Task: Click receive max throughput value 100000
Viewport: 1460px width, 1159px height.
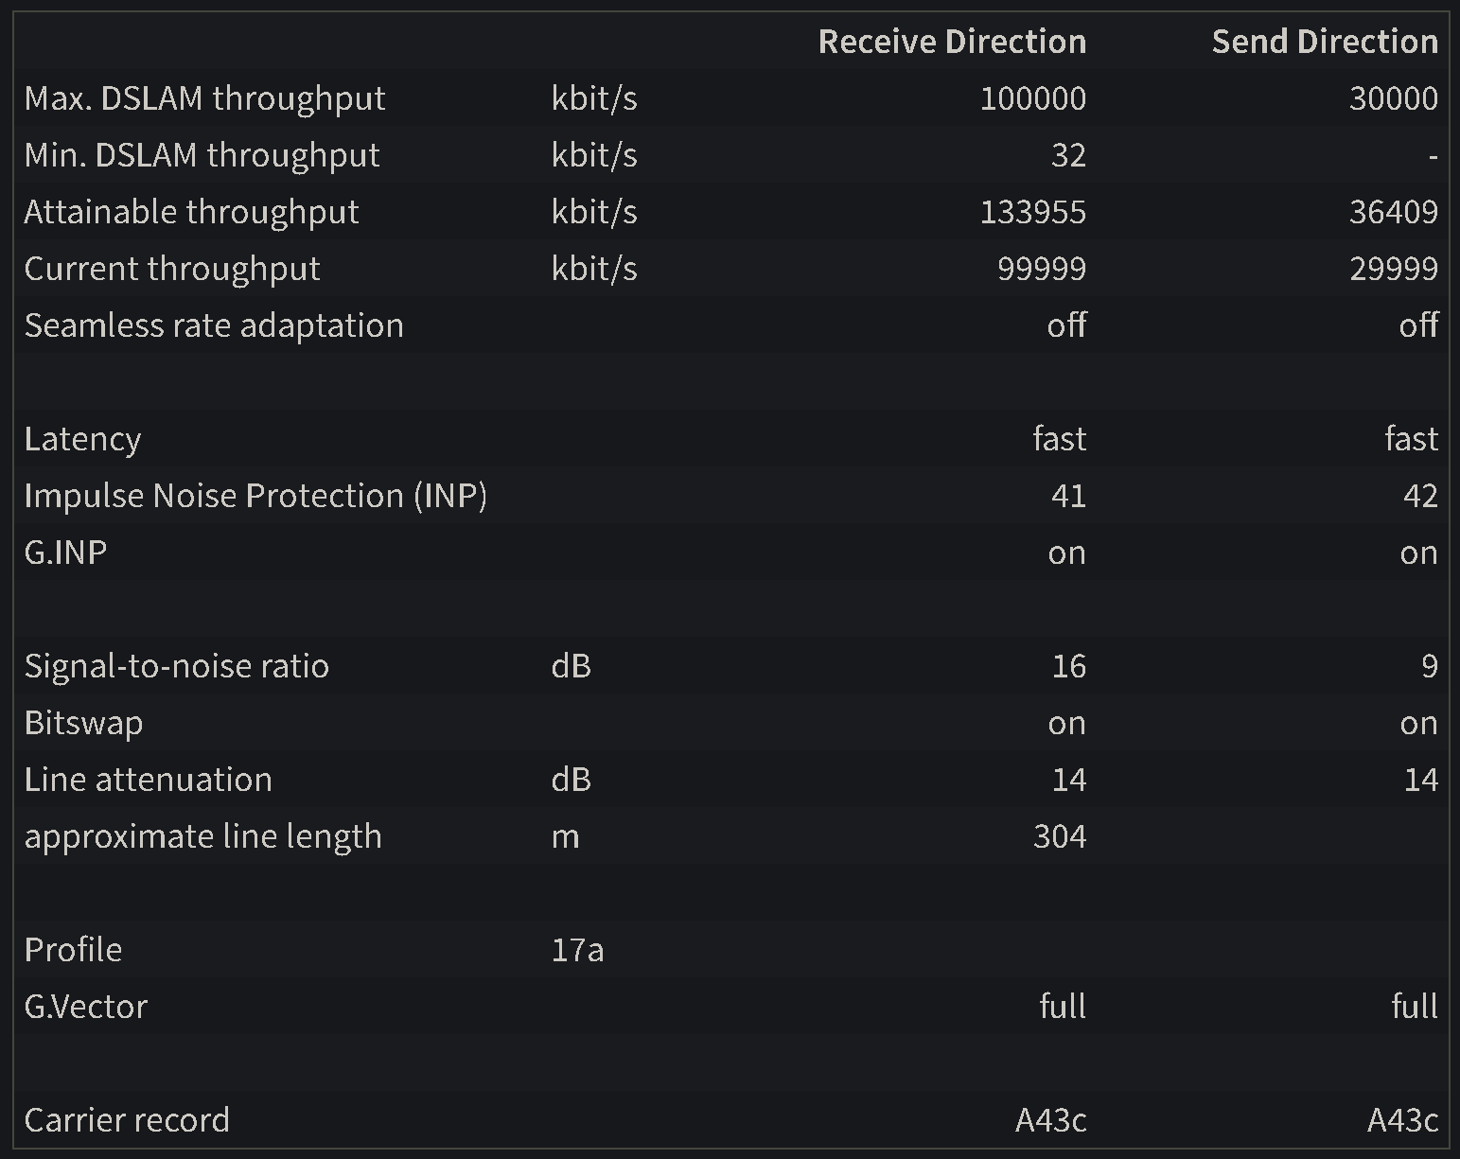Action: (x=1032, y=98)
